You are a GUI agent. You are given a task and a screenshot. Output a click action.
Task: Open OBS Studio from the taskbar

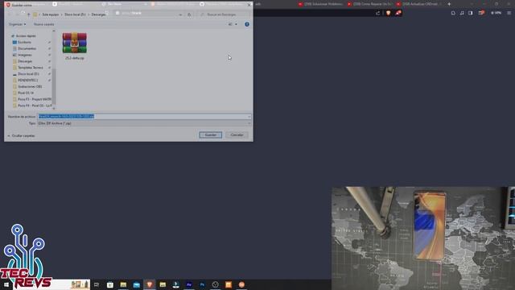click(x=215, y=284)
